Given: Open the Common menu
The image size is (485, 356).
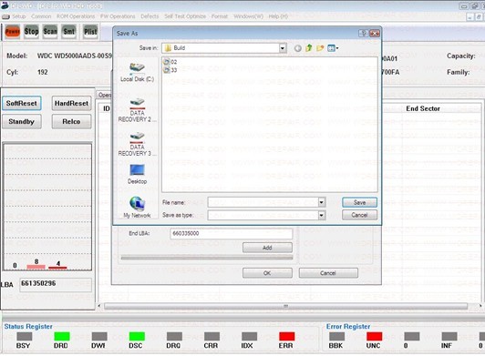Looking at the screenshot, I should click(41, 16).
